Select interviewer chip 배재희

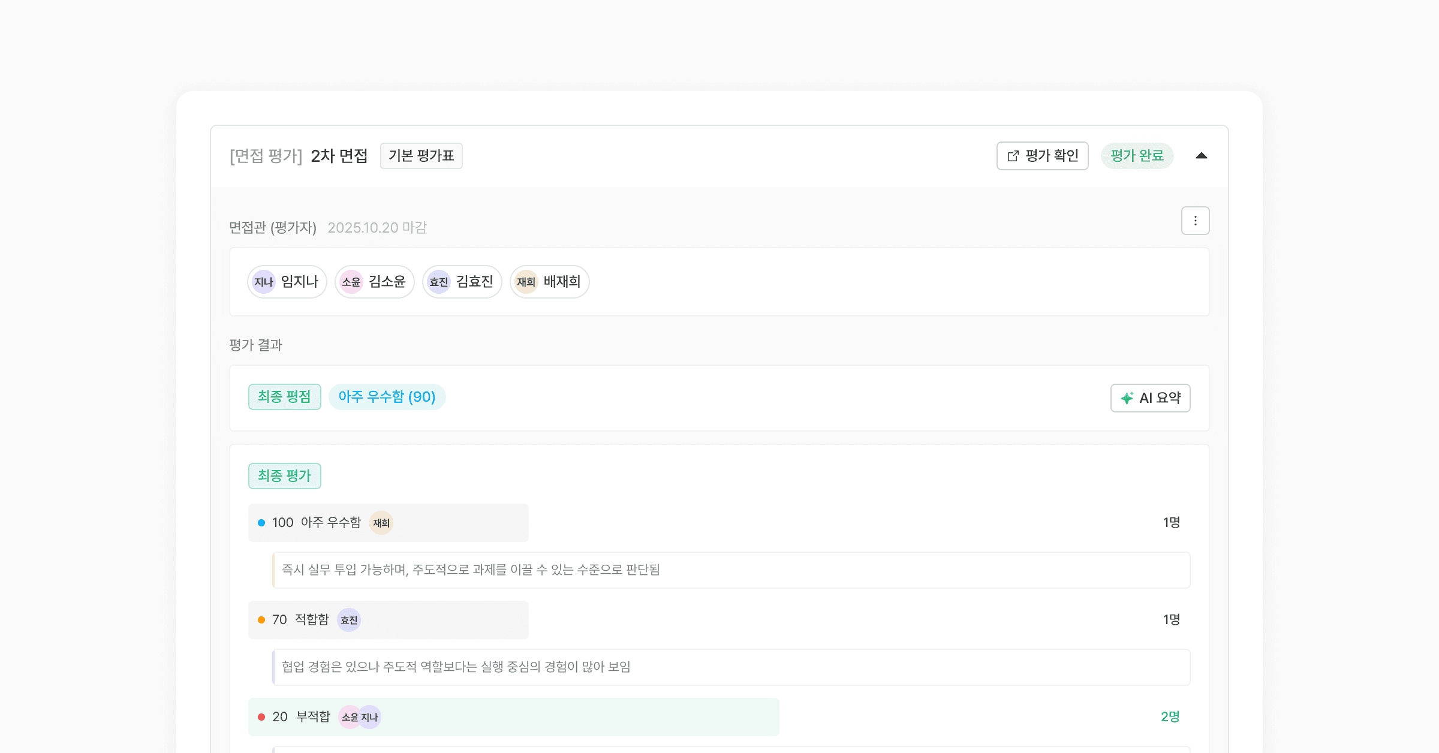(549, 282)
